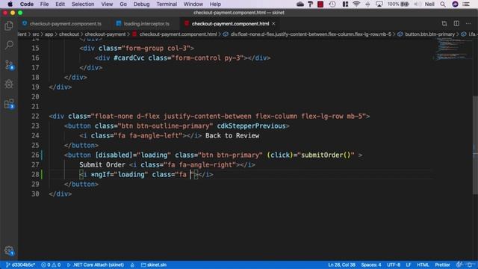The image size is (478, 269).
Task: Change indentation via Spaces: 4
Action: (371, 265)
